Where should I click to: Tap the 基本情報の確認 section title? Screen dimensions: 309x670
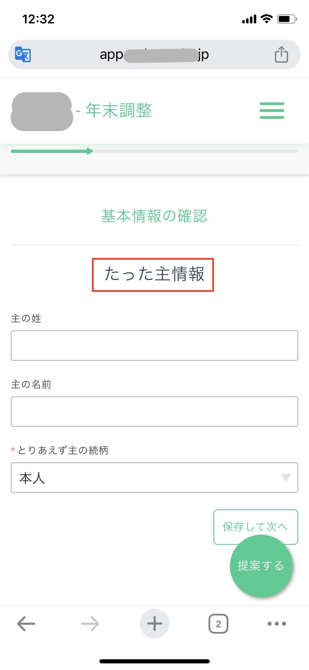point(154,216)
